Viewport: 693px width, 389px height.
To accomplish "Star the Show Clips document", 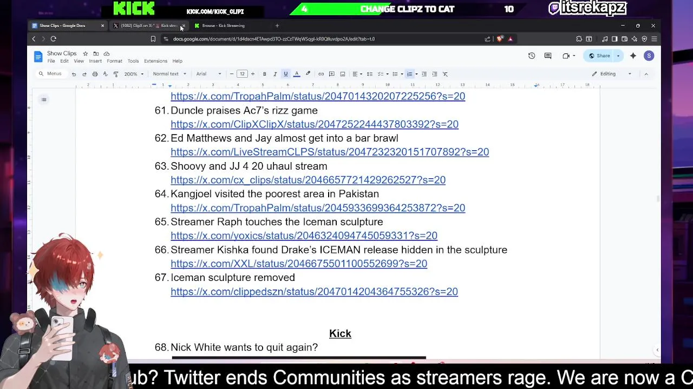I will 85,53.
